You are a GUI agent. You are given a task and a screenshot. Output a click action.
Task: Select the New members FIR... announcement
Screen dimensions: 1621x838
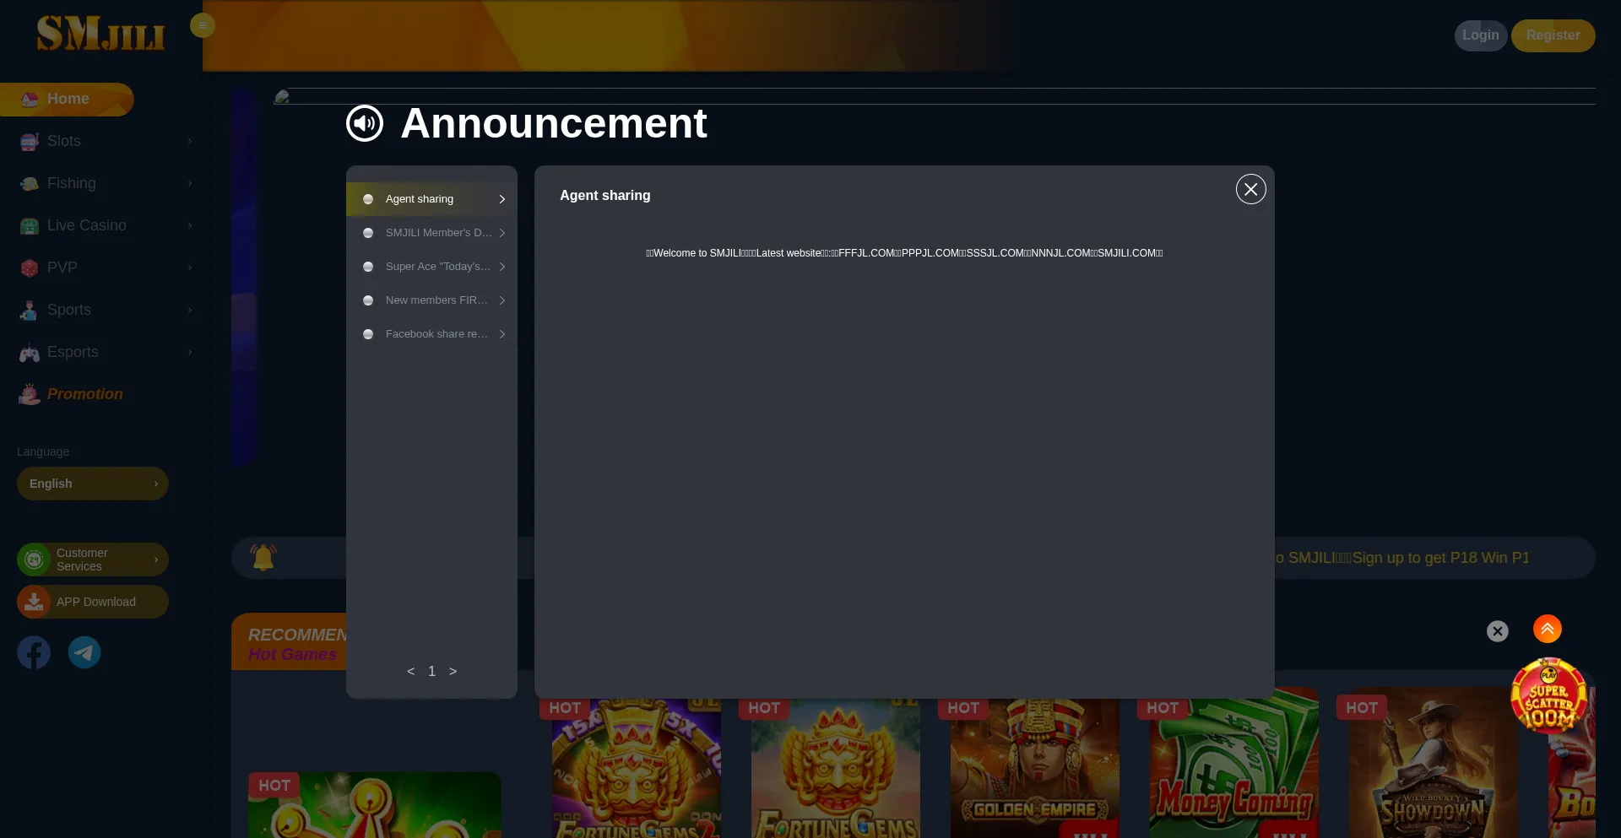(x=431, y=300)
